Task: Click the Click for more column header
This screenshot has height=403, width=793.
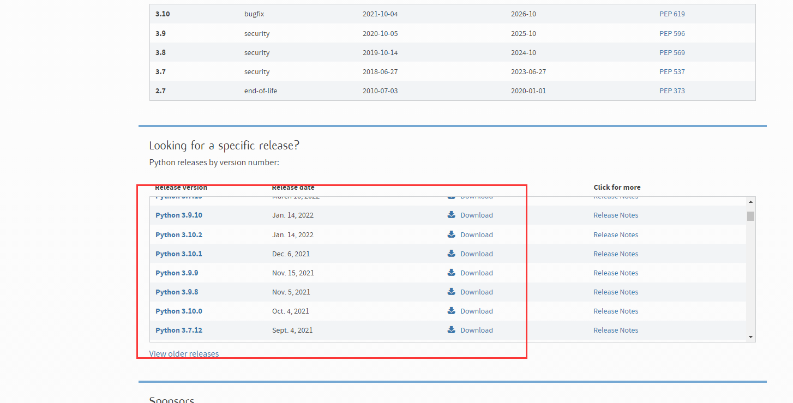Action: click(617, 188)
